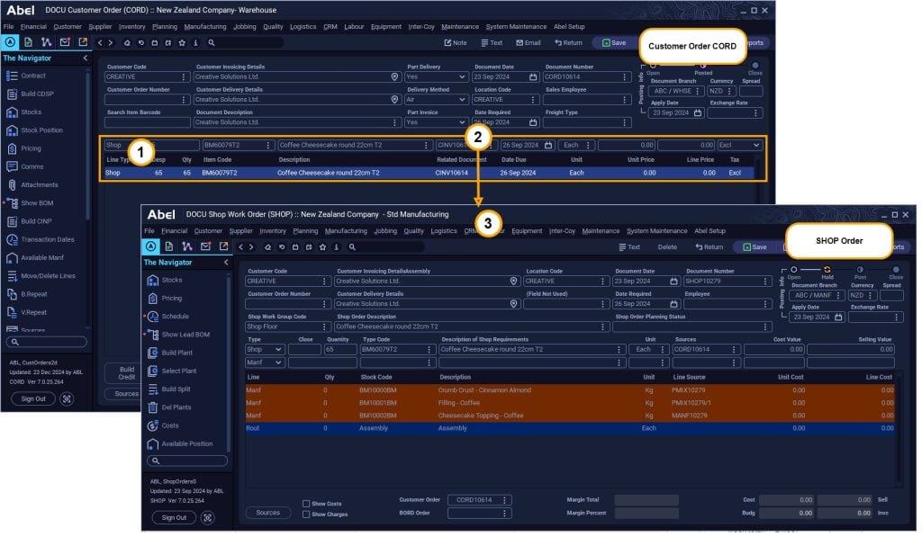Select Stock Position from the Navigator
Image resolution: width=922 pixels, height=537 pixels.
tap(40, 130)
